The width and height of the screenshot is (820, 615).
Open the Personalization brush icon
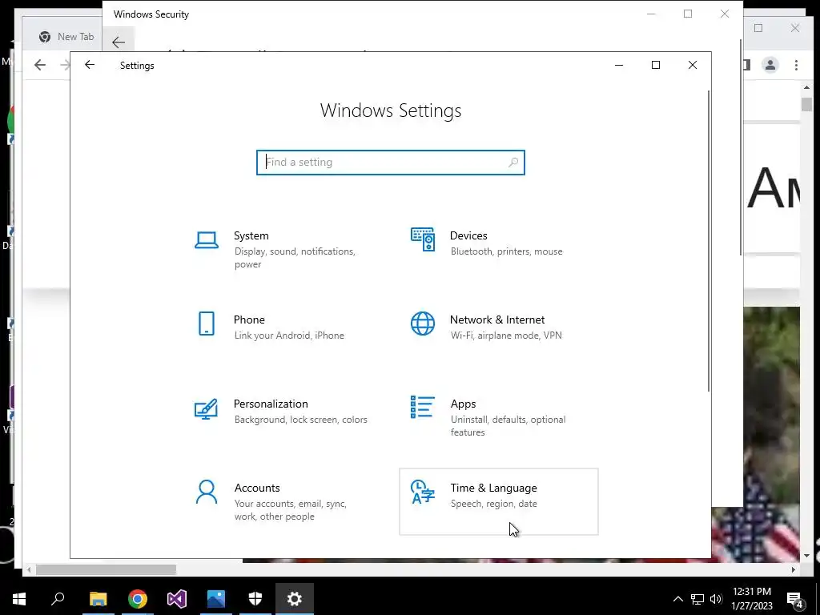click(x=206, y=409)
